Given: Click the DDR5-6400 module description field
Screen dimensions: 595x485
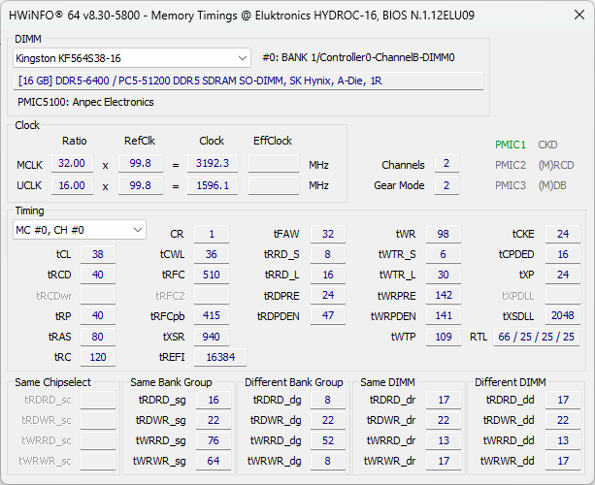Looking at the screenshot, I should [248, 81].
